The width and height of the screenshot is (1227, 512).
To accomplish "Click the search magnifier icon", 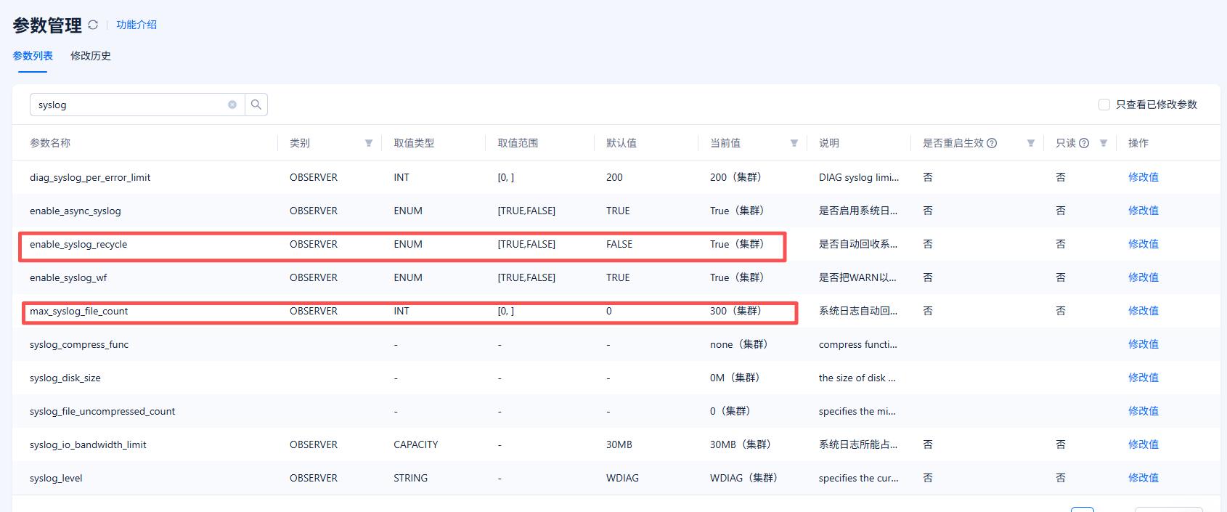I will pyautogui.click(x=256, y=105).
